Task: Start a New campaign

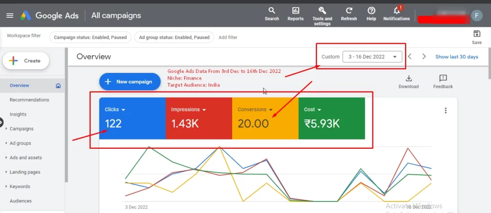Action: point(130,82)
